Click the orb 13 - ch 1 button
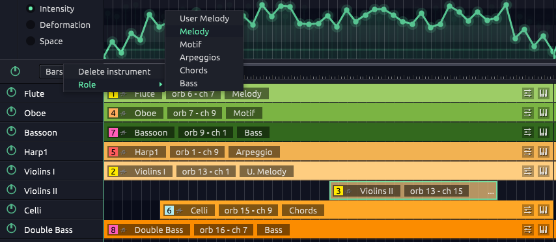Viewport: 556px width, 242px height. (x=206, y=172)
